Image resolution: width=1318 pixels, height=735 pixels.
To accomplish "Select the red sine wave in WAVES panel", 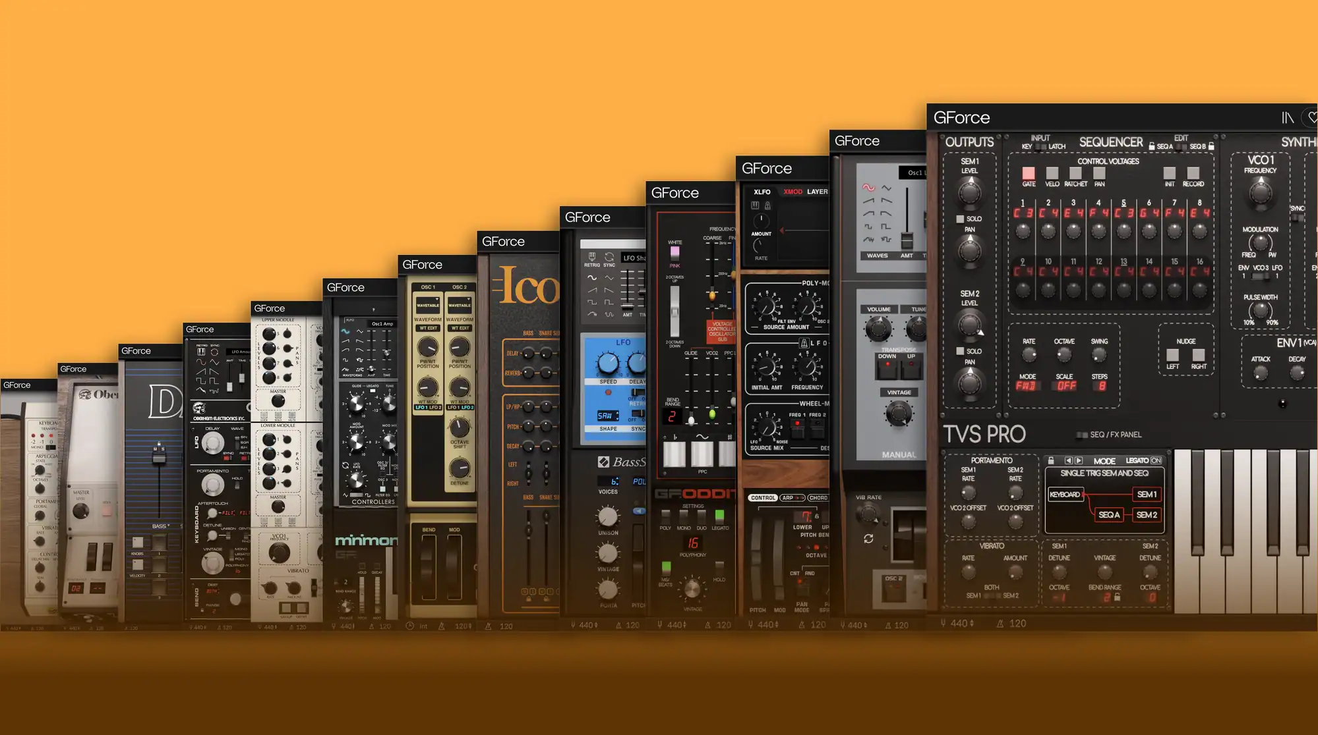I will coord(868,188).
